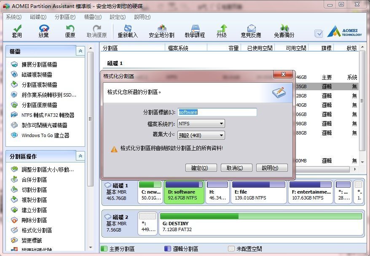
Task: Click the AOMEI Technology logo
Action: pos(344,32)
